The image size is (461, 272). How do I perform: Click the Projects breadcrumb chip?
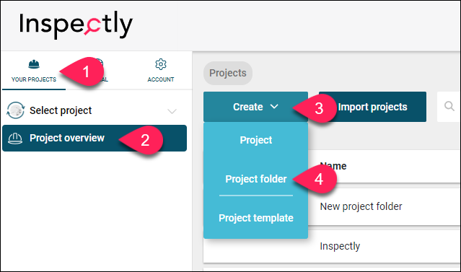pyautogui.click(x=228, y=73)
